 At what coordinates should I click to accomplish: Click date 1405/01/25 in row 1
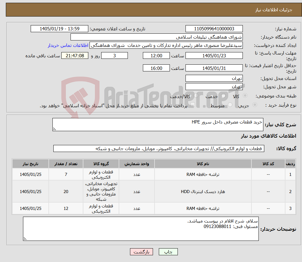(x=30, y=174)
